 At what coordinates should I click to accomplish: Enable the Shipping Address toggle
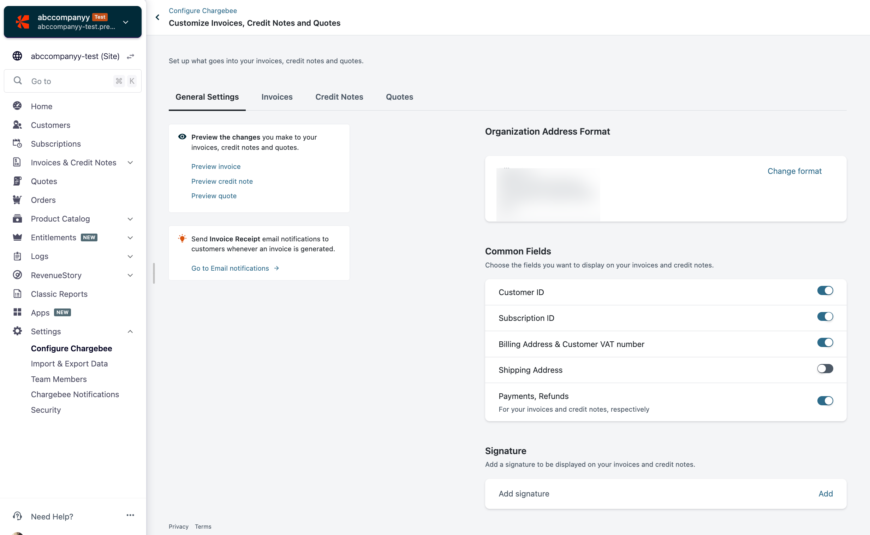coord(825,369)
